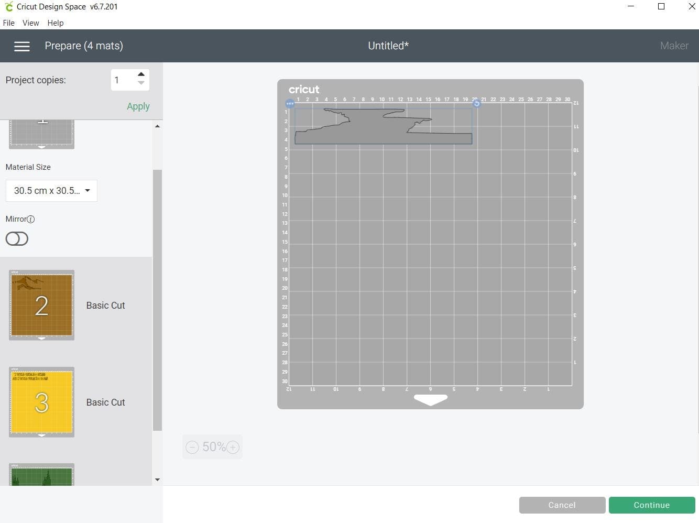Click the 50% zoom level text
The width and height of the screenshot is (699, 523).
(x=214, y=447)
